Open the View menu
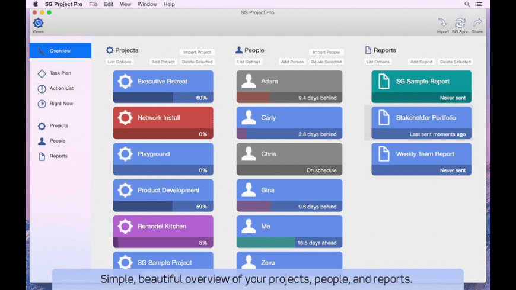The image size is (516, 290). coord(125,4)
